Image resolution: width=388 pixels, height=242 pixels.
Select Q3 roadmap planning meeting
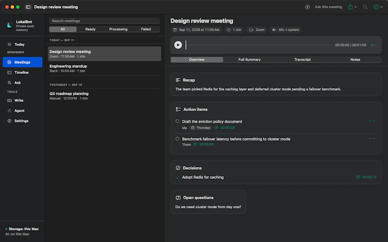[x=105, y=96]
